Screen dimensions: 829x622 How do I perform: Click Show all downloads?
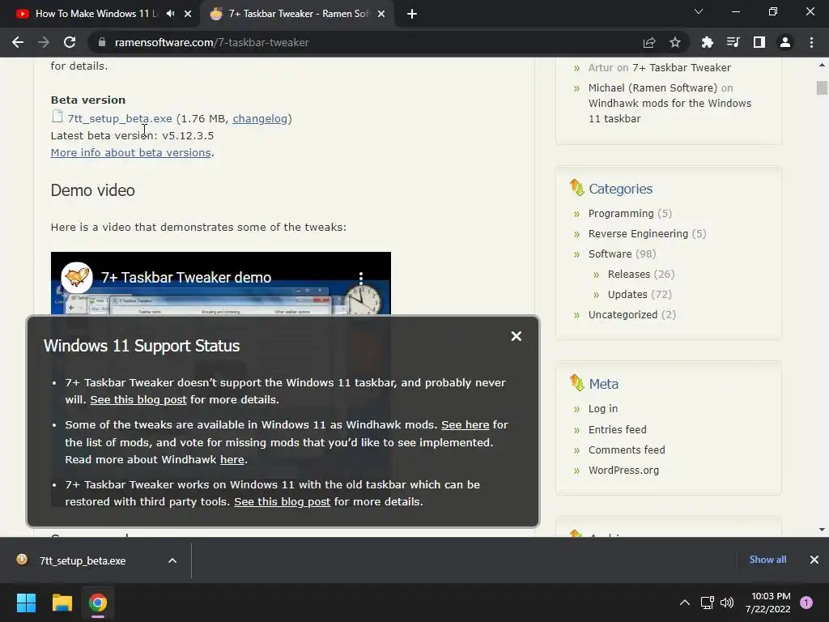[x=767, y=560]
